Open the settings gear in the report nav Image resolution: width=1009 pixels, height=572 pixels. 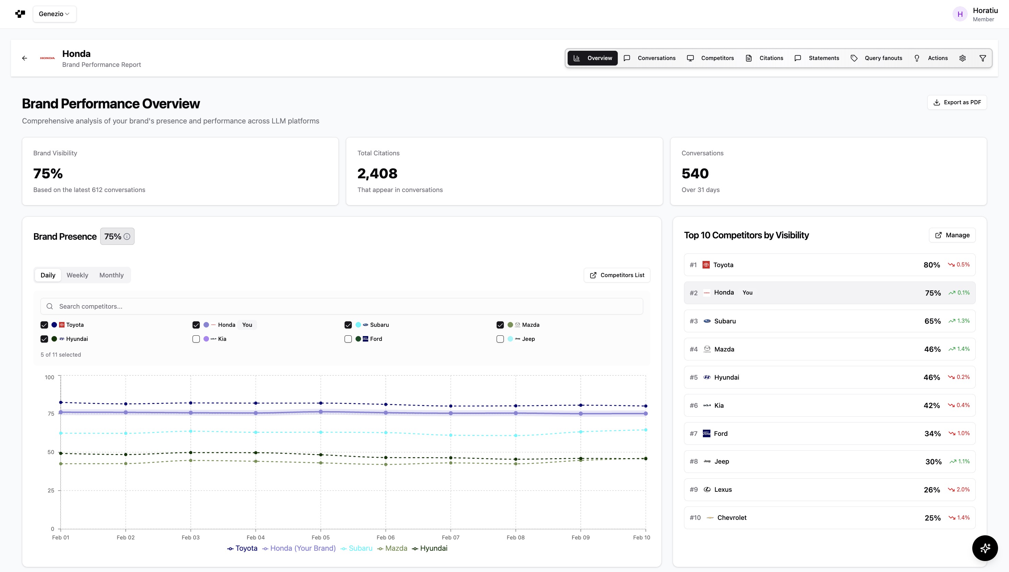coord(962,58)
